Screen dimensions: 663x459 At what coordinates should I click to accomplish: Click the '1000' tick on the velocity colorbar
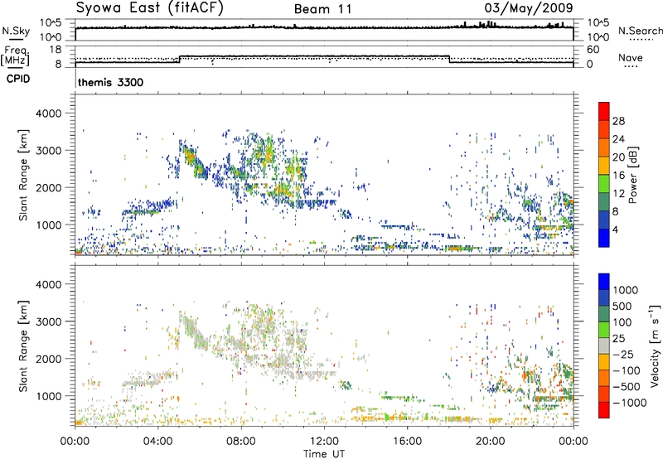pyautogui.click(x=626, y=290)
